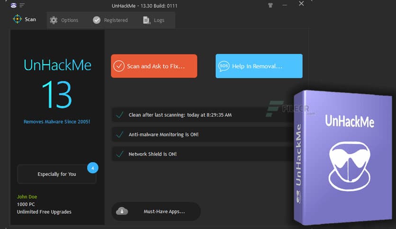Open the hamburger menu icon in title bar
The image size is (396, 229).
pos(22,5)
